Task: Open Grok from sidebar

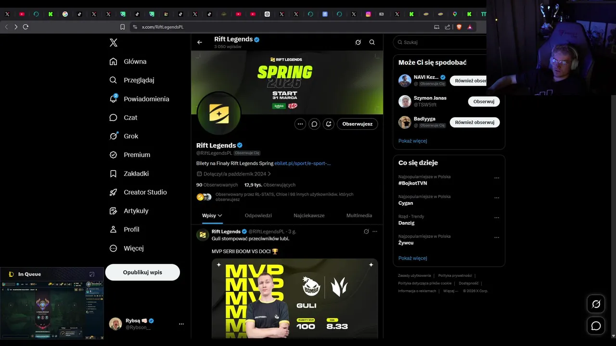Action: pyautogui.click(x=124, y=136)
